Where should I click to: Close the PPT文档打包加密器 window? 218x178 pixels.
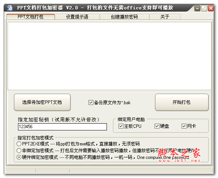[x=211, y=8]
